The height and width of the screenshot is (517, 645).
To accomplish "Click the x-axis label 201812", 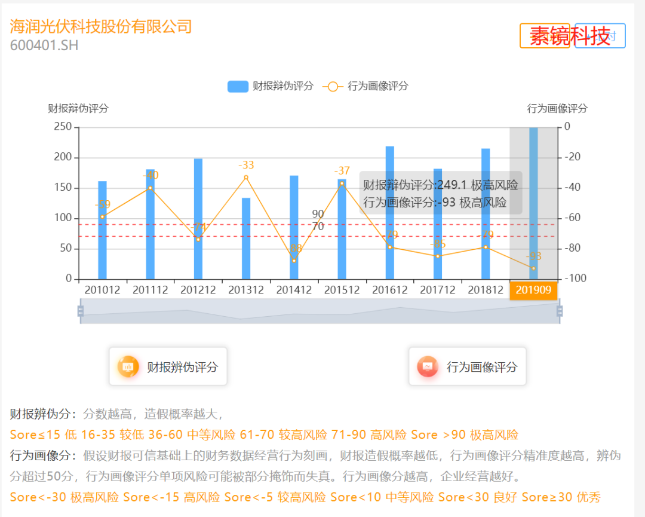I will [486, 290].
